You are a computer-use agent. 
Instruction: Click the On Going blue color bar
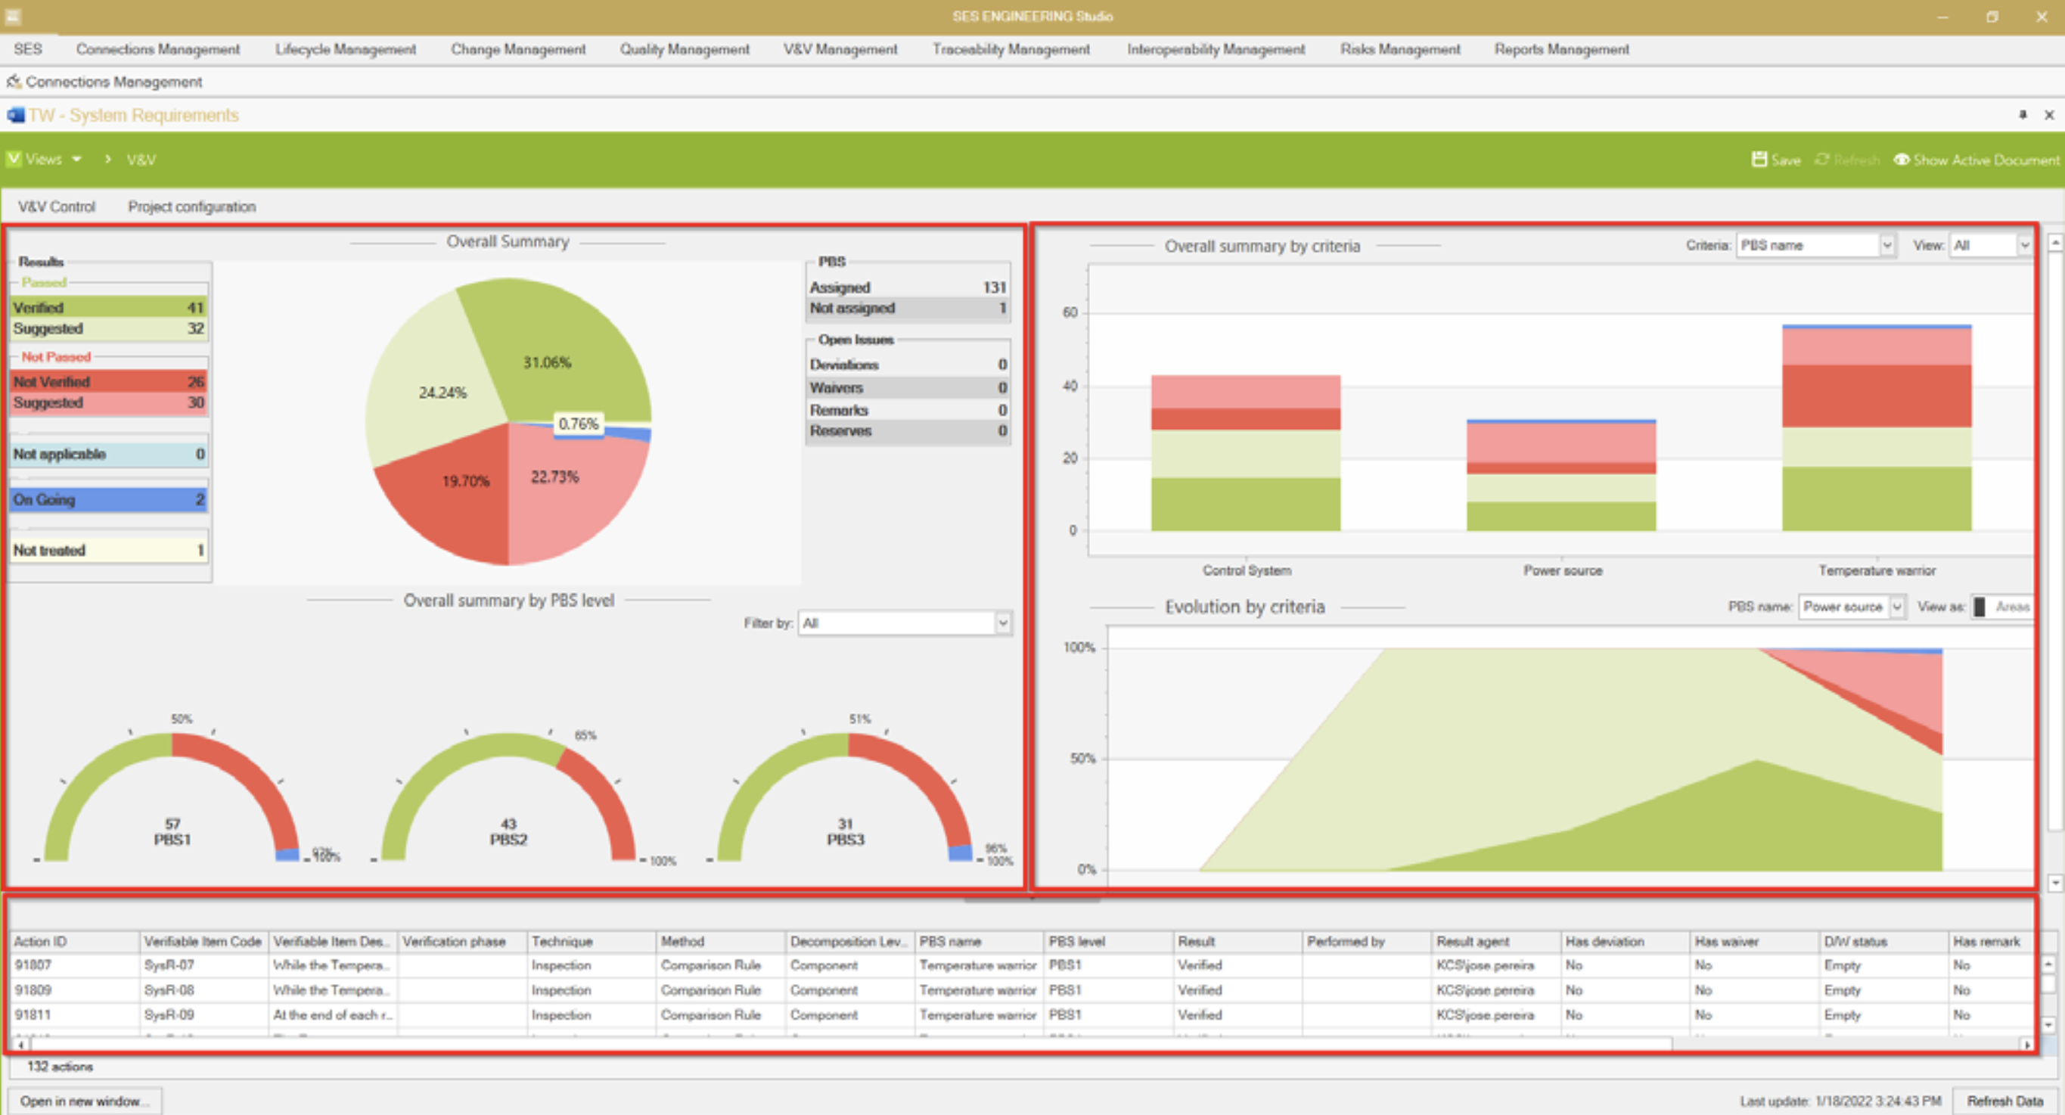point(108,499)
